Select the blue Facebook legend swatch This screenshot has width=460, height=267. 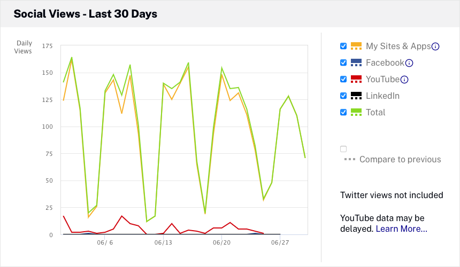[356, 62]
